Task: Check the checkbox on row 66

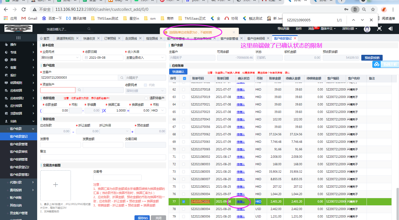Action: click(184, 119)
